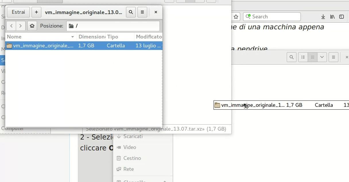The width and height of the screenshot is (349, 182).
Task: Bookmark the page with the star icon
Action: 236,17
